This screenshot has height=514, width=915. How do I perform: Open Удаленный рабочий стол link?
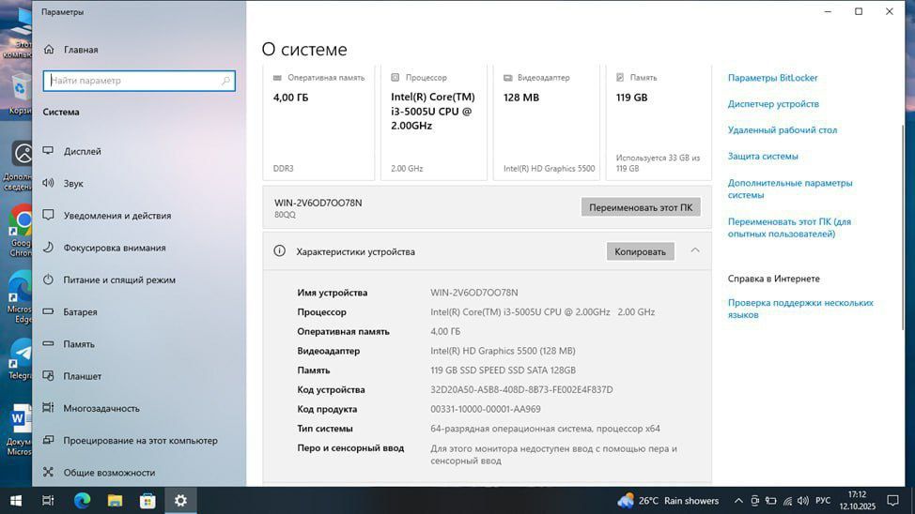pyautogui.click(x=782, y=130)
